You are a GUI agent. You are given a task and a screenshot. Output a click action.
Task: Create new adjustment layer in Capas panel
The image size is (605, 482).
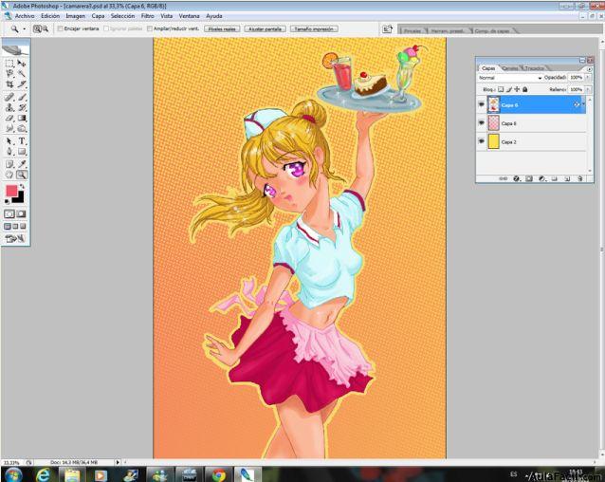click(x=541, y=178)
